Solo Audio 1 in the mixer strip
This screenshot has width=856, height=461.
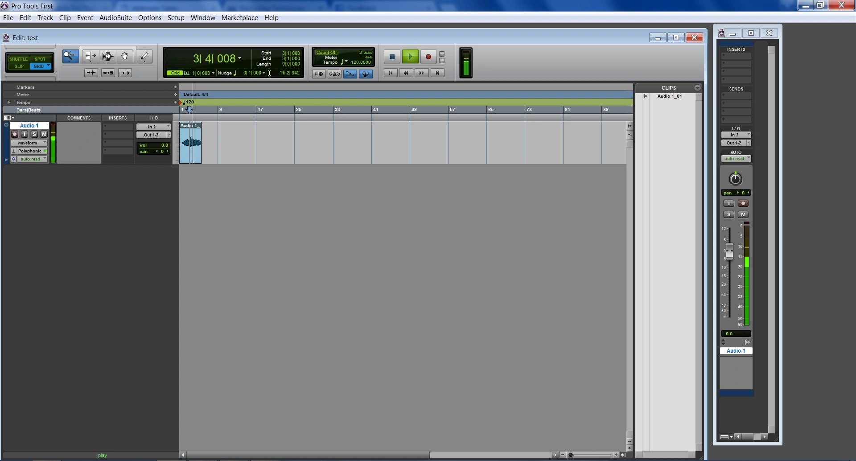728,214
